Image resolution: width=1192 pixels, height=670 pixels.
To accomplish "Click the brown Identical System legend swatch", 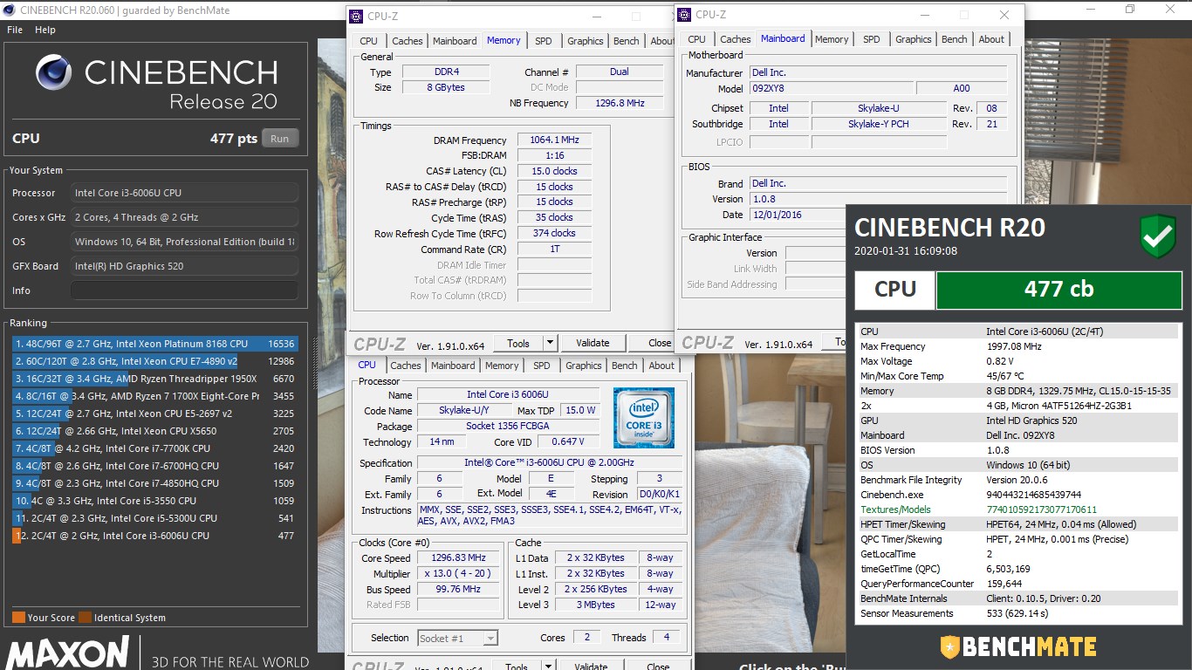I will 85,618.
